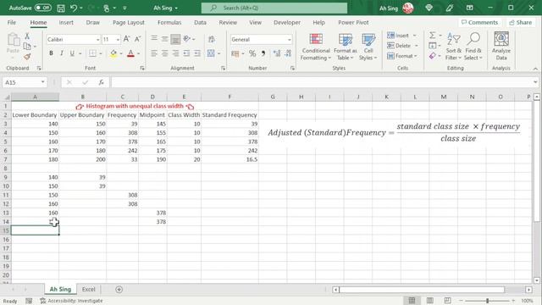Click the red Font Color swatch
This screenshot has height=305, width=542.
(x=130, y=53)
